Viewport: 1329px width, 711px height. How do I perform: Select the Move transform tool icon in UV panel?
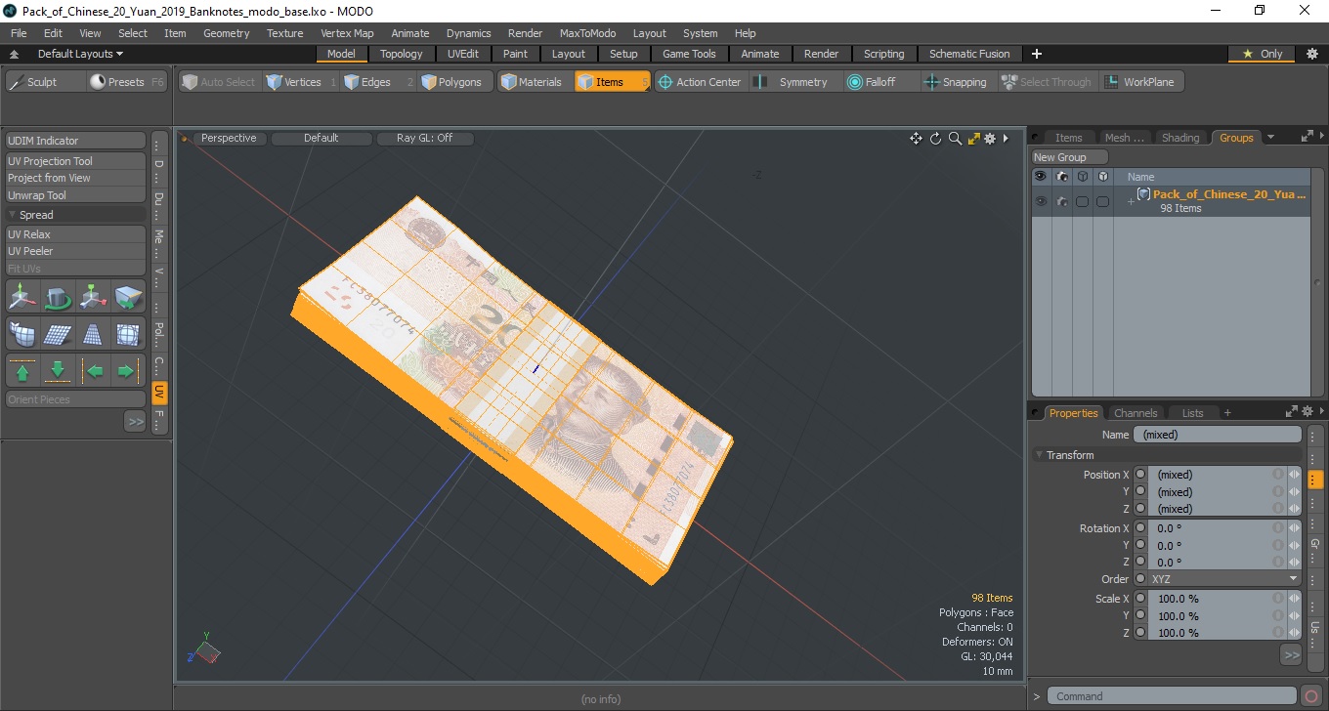click(x=22, y=296)
